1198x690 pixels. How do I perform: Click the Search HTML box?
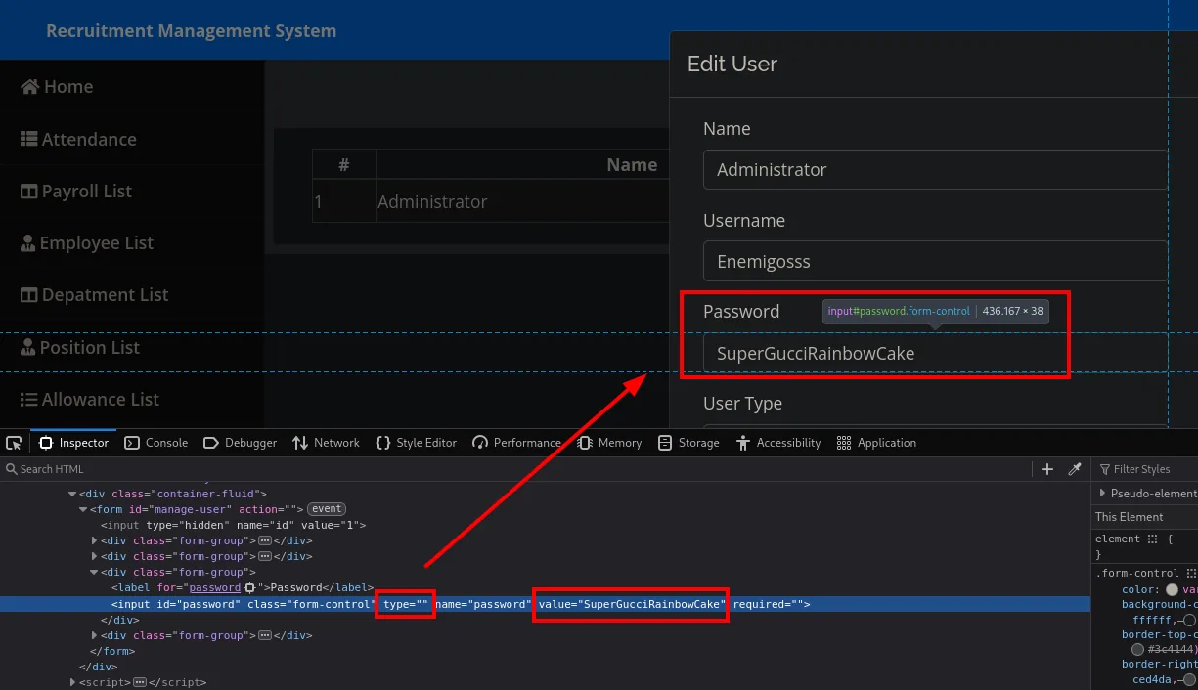pyautogui.click(x=518, y=469)
